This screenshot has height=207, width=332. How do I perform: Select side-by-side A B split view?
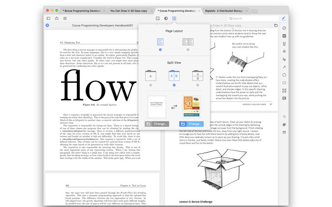click(x=174, y=85)
